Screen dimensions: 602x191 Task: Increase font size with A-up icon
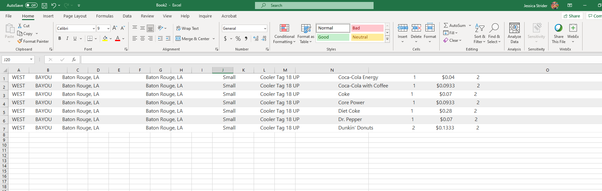pyautogui.click(x=115, y=28)
